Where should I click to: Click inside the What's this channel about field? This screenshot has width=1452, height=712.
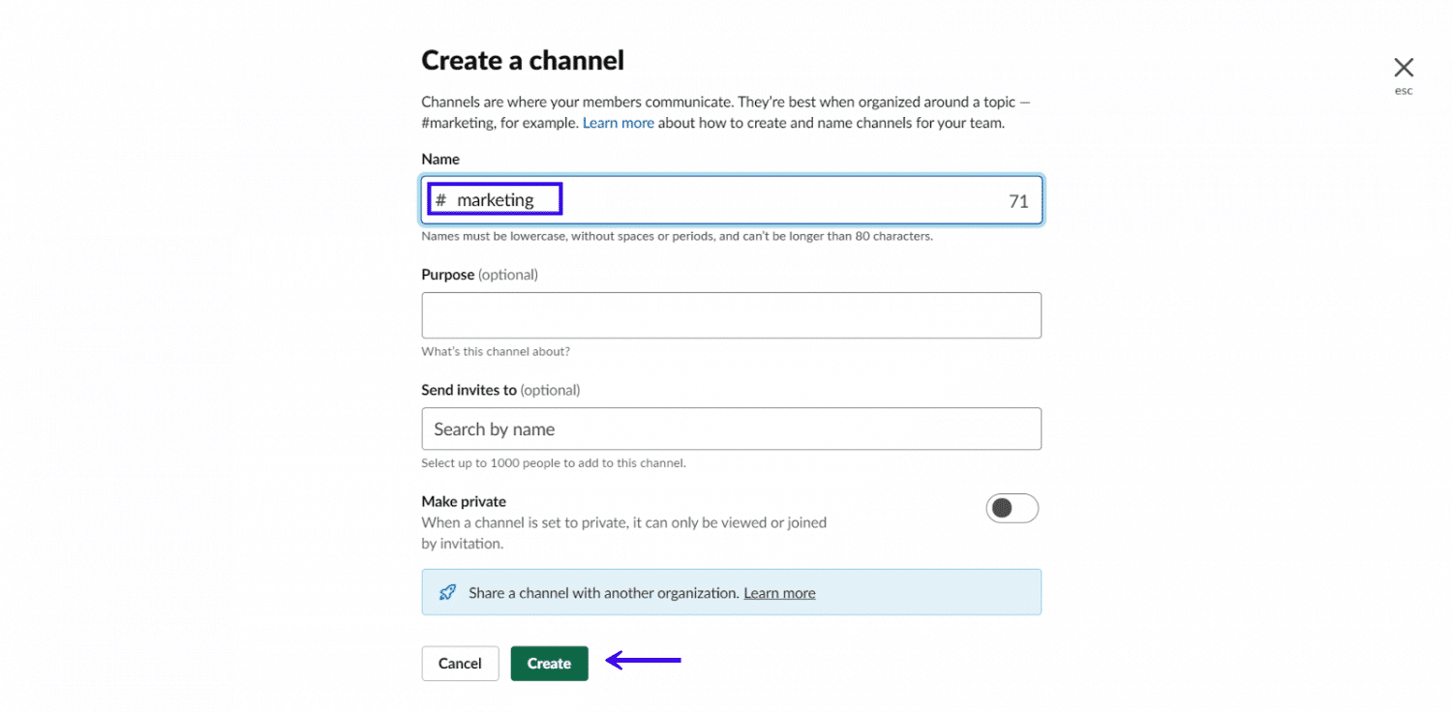tap(731, 314)
